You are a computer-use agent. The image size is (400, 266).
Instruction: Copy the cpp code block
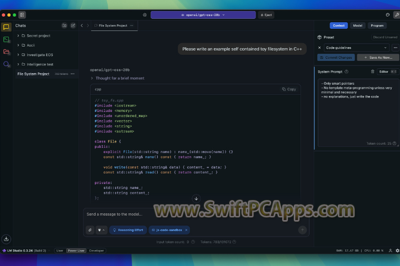point(289,89)
